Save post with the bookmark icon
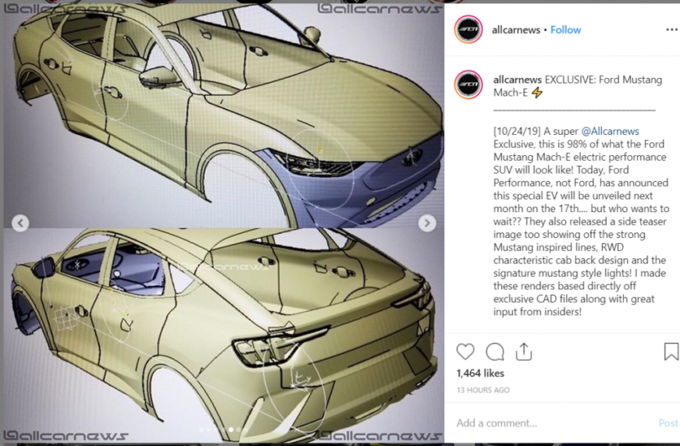 [671, 351]
